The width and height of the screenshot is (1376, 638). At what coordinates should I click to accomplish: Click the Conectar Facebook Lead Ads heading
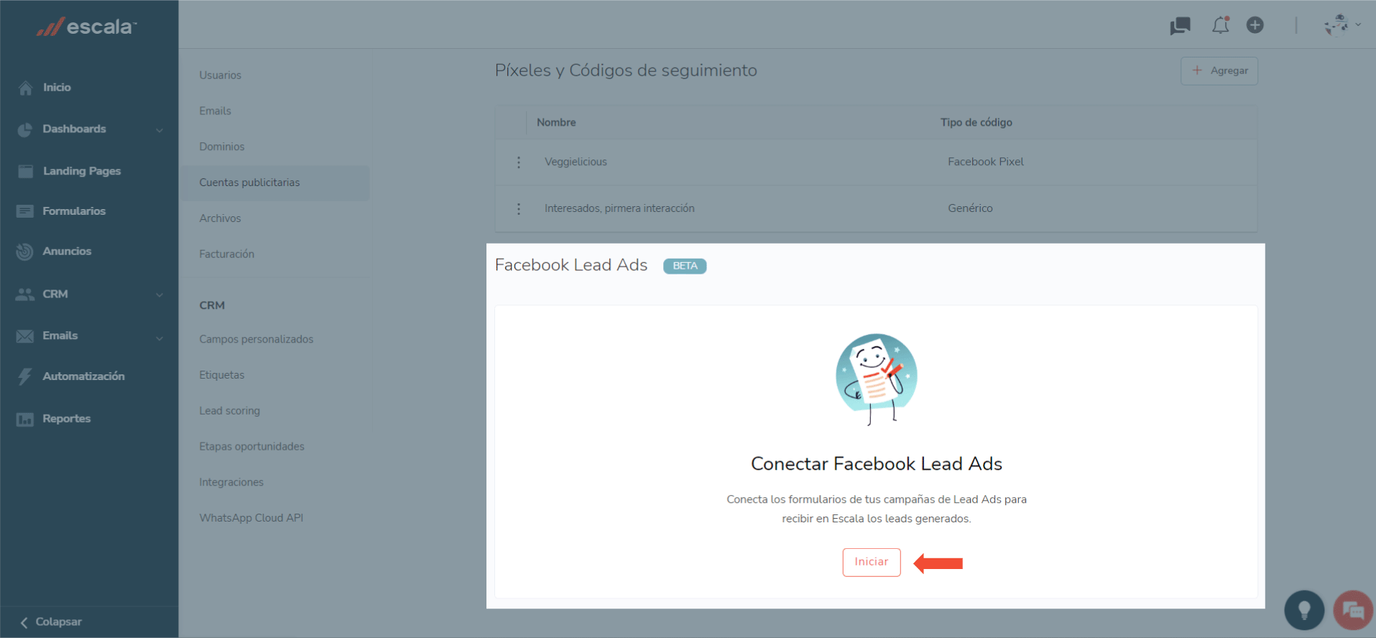click(876, 464)
